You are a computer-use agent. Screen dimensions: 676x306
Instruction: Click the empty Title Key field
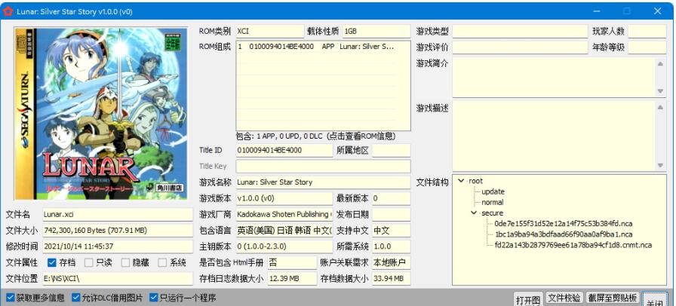pyautogui.click(x=324, y=167)
